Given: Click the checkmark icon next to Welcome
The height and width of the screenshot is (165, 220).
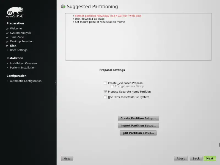Looking at the screenshot, I should pos(7,29).
